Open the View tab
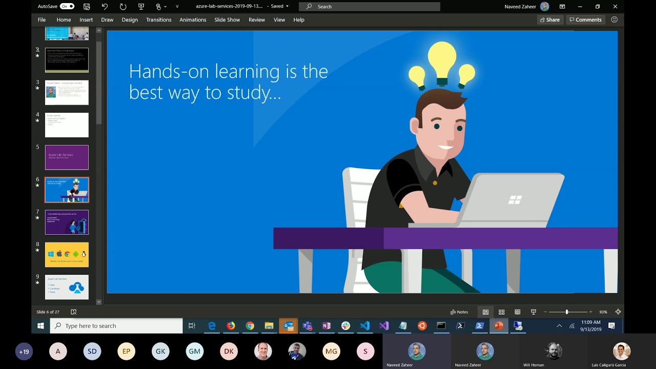656x369 pixels. (x=279, y=19)
